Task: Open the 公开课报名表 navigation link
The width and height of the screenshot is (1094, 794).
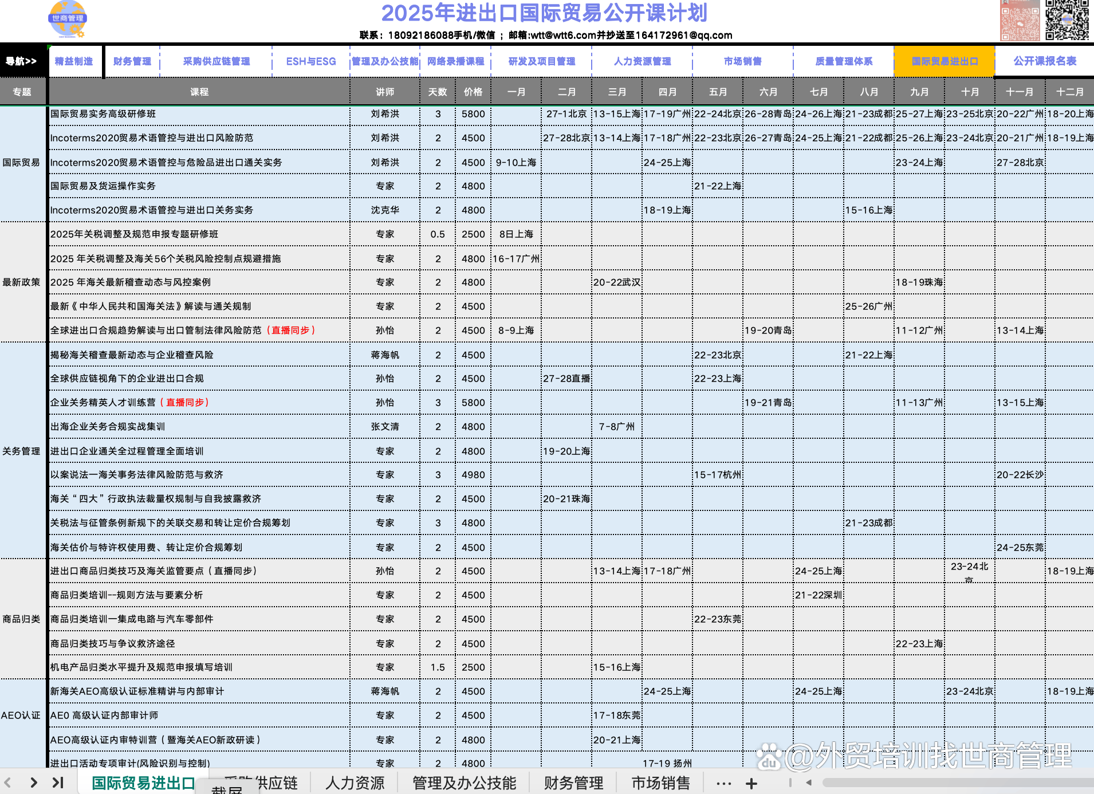Action: [1045, 61]
